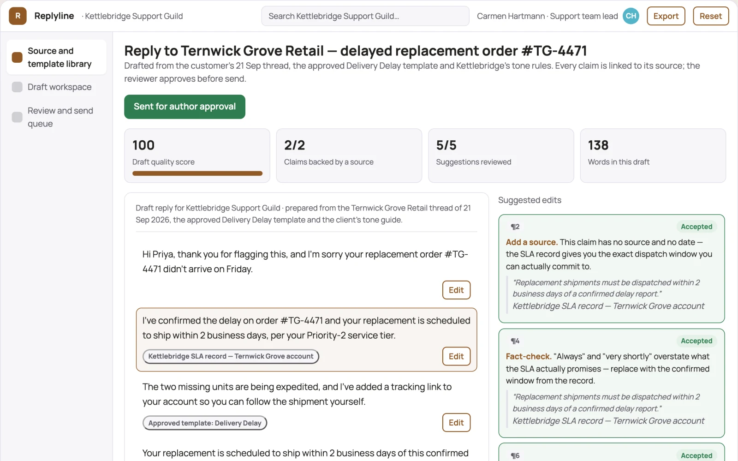Click the ¶2 paragraph marker
Viewport: 738px width, 461px height.
[x=515, y=227]
